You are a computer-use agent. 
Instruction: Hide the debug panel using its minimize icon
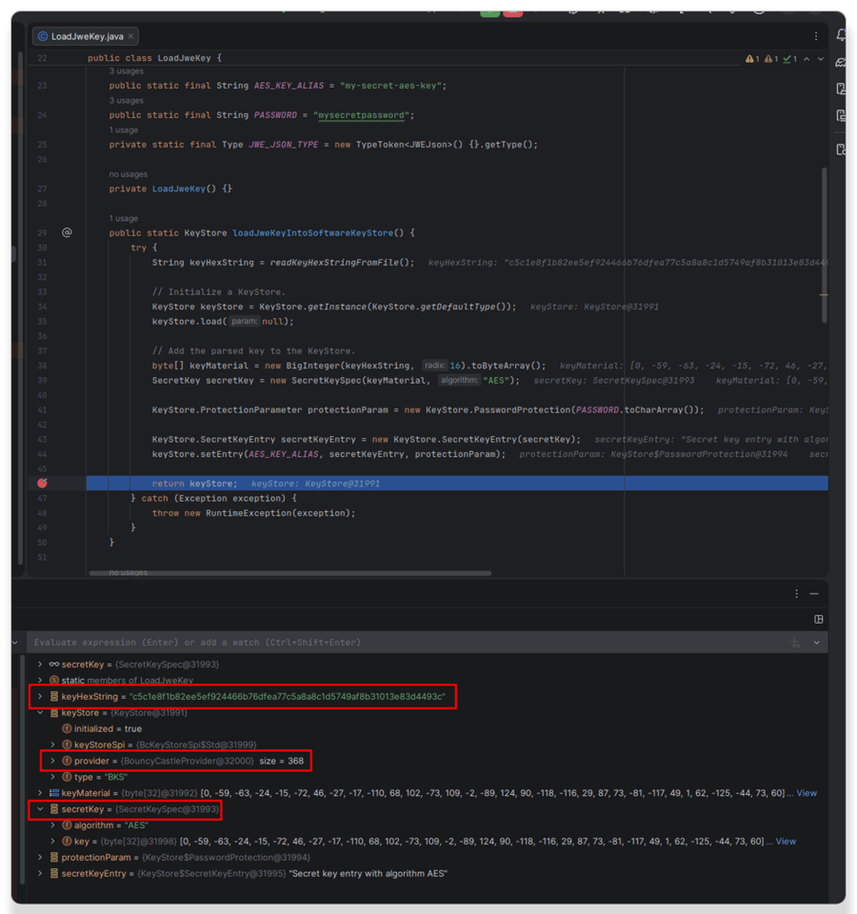[x=815, y=593]
